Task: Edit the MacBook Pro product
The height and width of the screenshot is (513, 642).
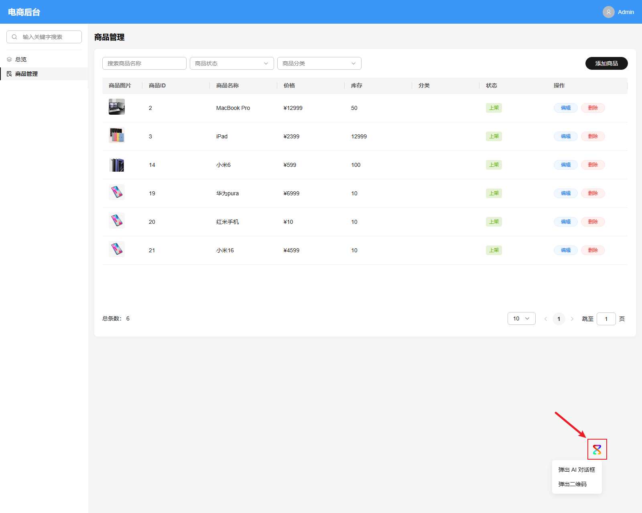Action: click(566, 108)
